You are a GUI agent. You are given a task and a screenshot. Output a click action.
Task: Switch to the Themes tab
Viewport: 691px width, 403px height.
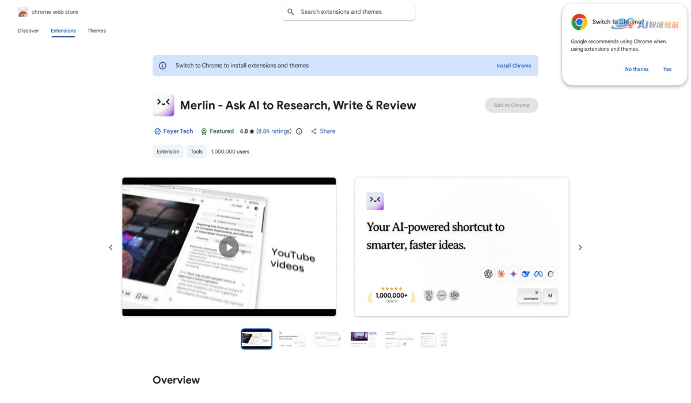point(96,31)
